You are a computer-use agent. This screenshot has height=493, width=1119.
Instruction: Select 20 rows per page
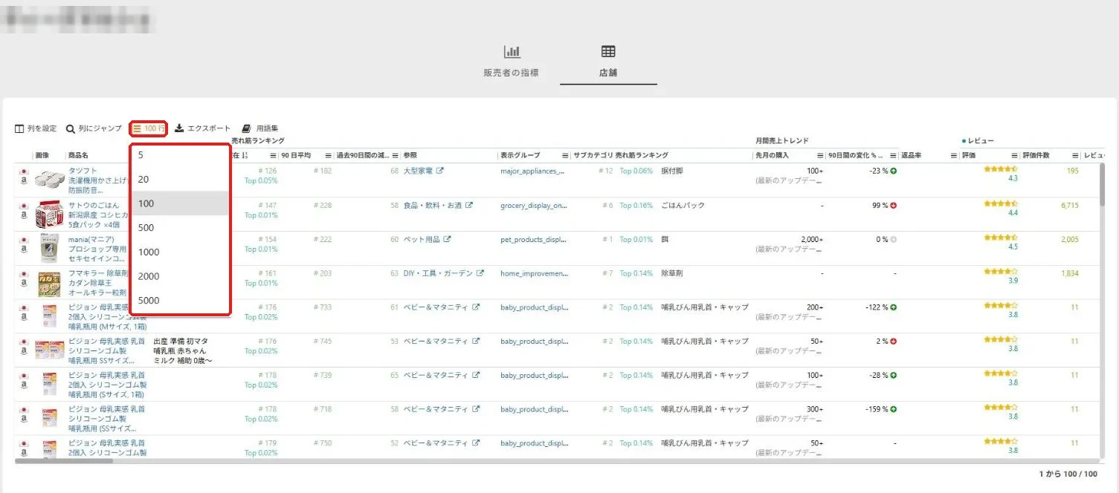[x=180, y=179]
